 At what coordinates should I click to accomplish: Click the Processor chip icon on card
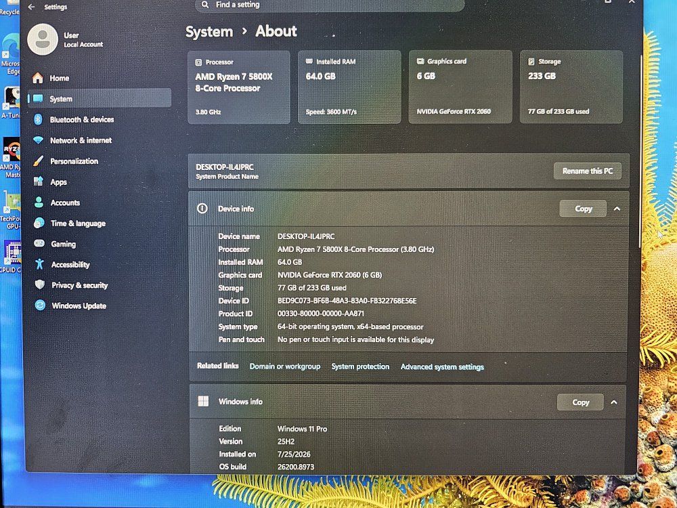tap(198, 62)
